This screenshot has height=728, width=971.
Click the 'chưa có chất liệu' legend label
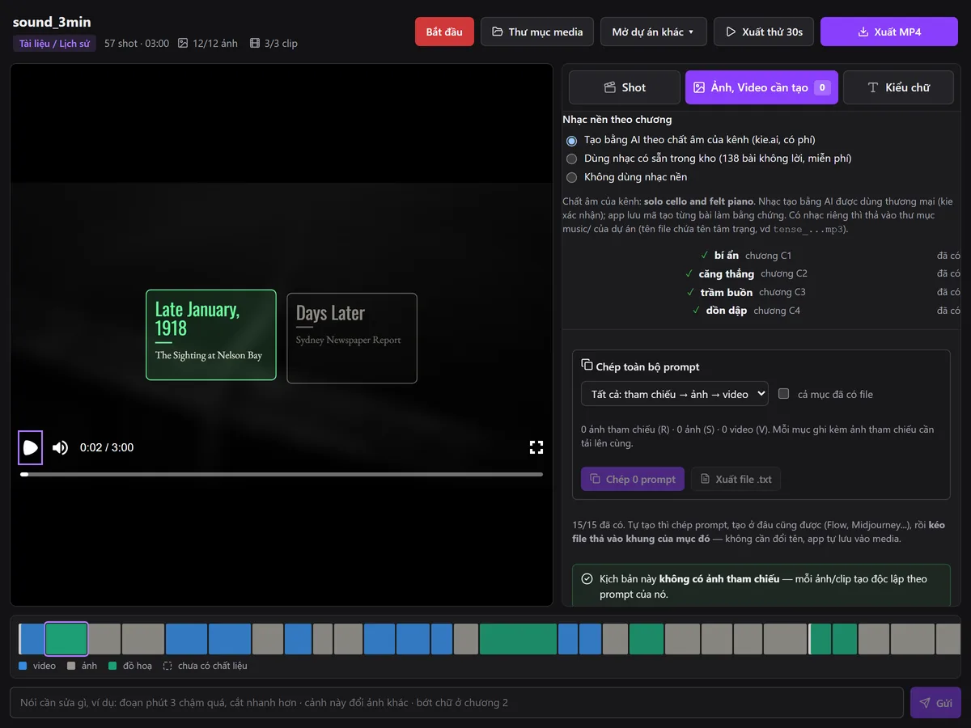[213, 666]
